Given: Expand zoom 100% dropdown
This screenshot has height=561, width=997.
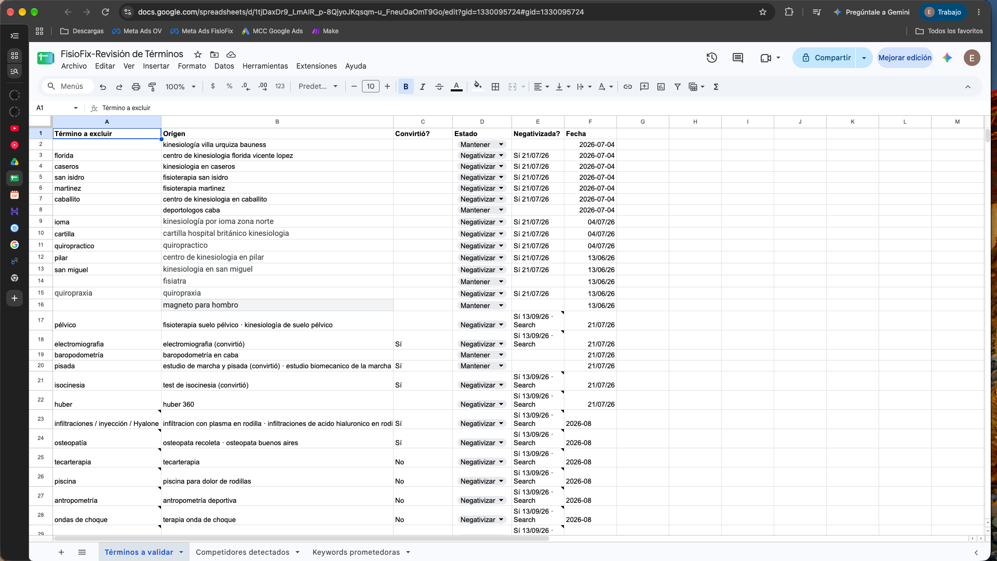Looking at the screenshot, I should pos(181,87).
